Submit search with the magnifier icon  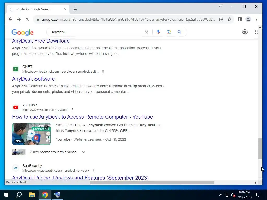tap(179, 32)
